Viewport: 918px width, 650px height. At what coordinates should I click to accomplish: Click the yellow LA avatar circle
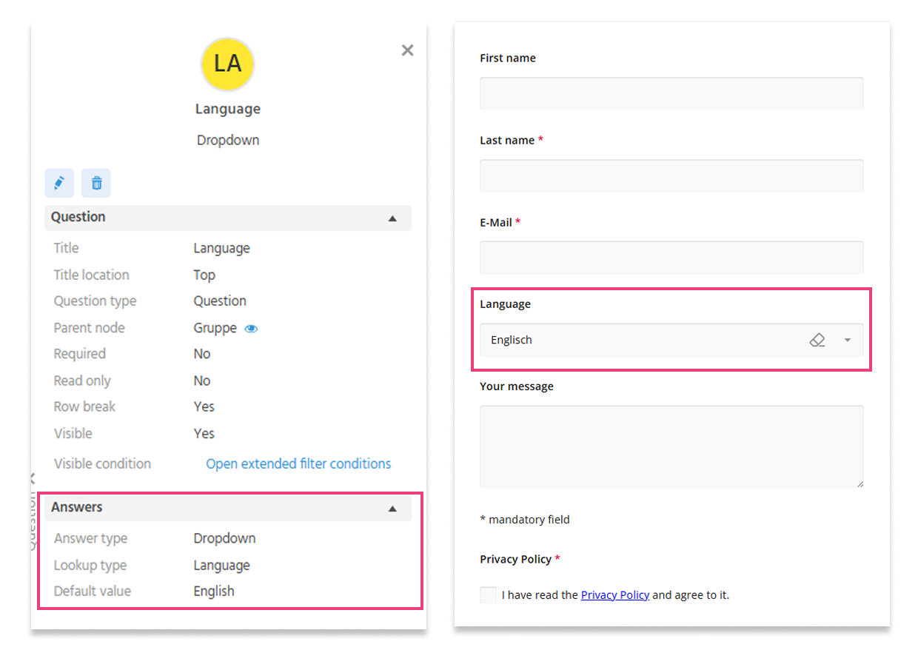coord(228,64)
